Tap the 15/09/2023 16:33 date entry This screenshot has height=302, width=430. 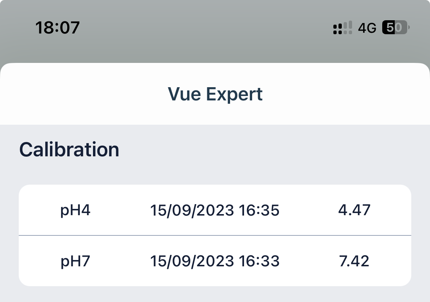(x=215, y=261)
